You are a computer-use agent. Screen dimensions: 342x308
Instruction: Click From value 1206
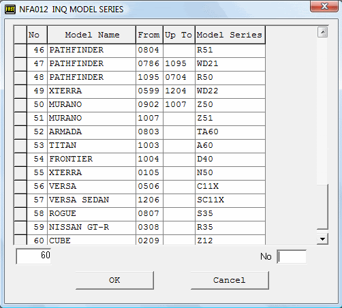[x=149, y=200]
